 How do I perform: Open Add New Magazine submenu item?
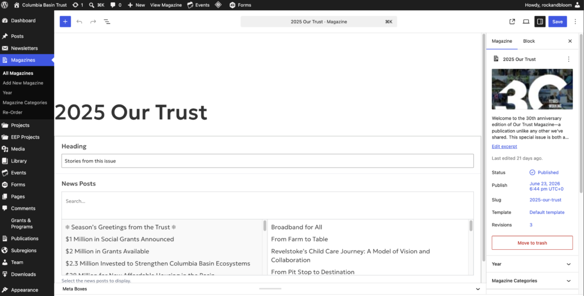point(23,83)
